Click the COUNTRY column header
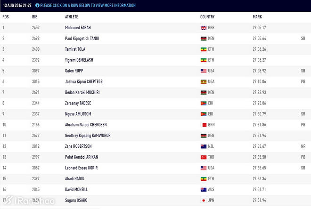311x209 pixels. (207, 17)
